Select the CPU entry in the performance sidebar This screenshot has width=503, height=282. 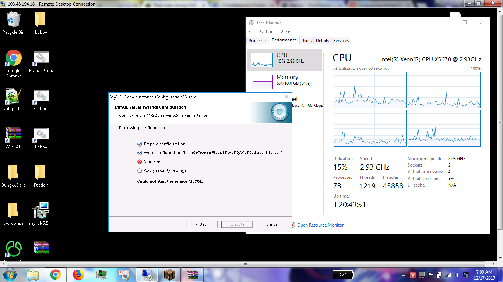[x=285, y=59]
